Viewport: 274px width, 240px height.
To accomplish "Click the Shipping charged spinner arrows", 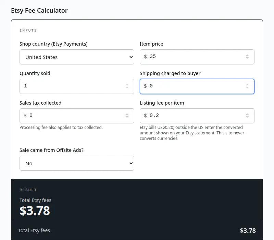I will pyautogui.click(x=247, y=86).
